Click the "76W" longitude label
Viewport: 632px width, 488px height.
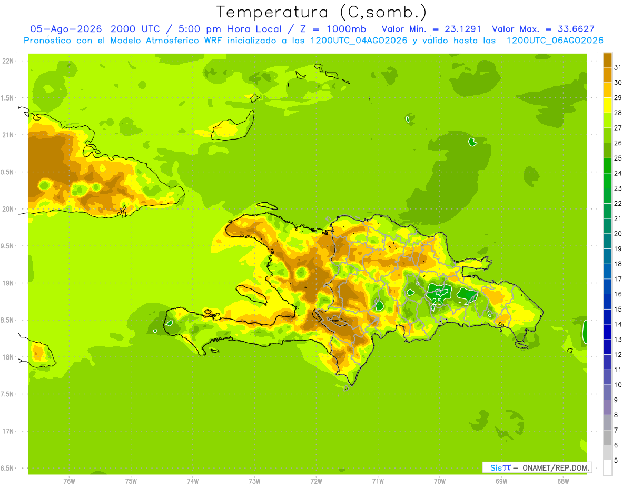69,481
